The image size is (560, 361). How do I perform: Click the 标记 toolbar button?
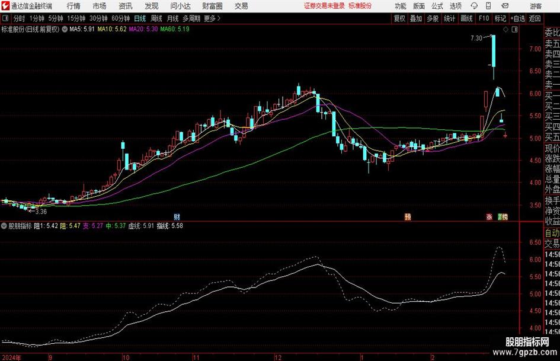click(x=500, y=18)
